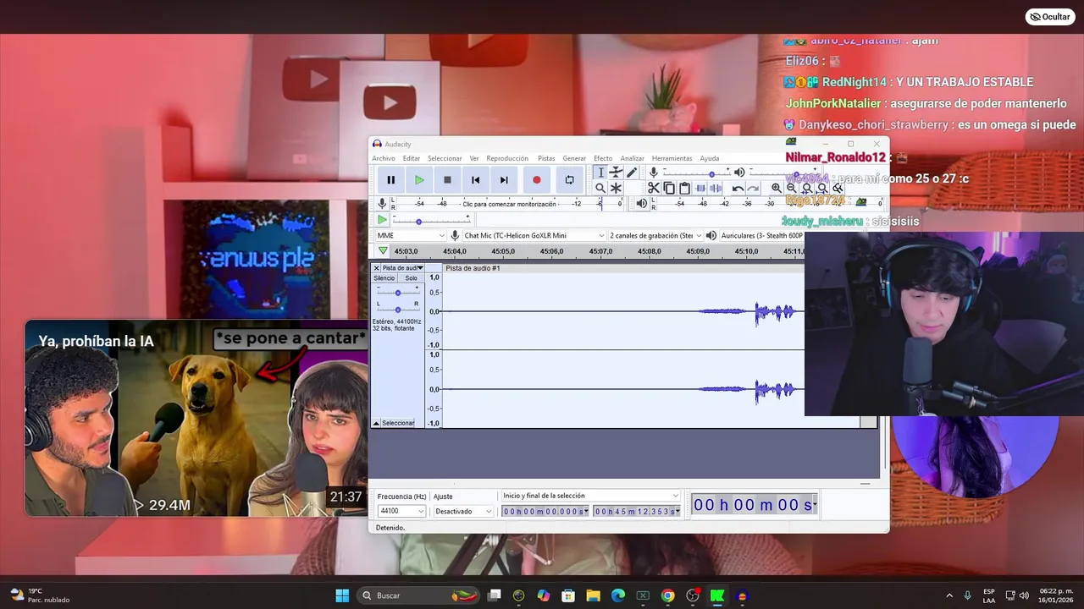Open the audio position time format arrow
1084x609 pixels.
pyautogui.click(x=813, y=505)
